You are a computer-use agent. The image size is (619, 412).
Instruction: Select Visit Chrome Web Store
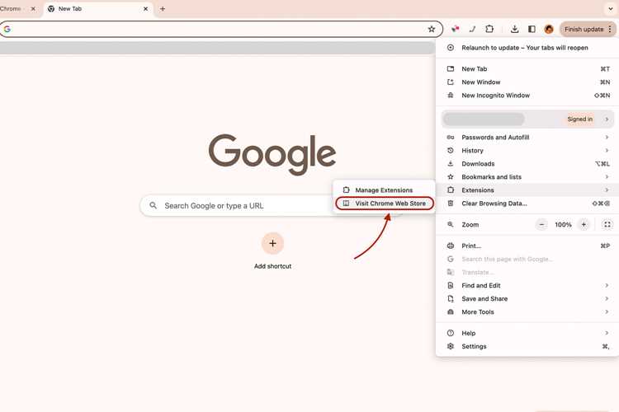[385, 204]
